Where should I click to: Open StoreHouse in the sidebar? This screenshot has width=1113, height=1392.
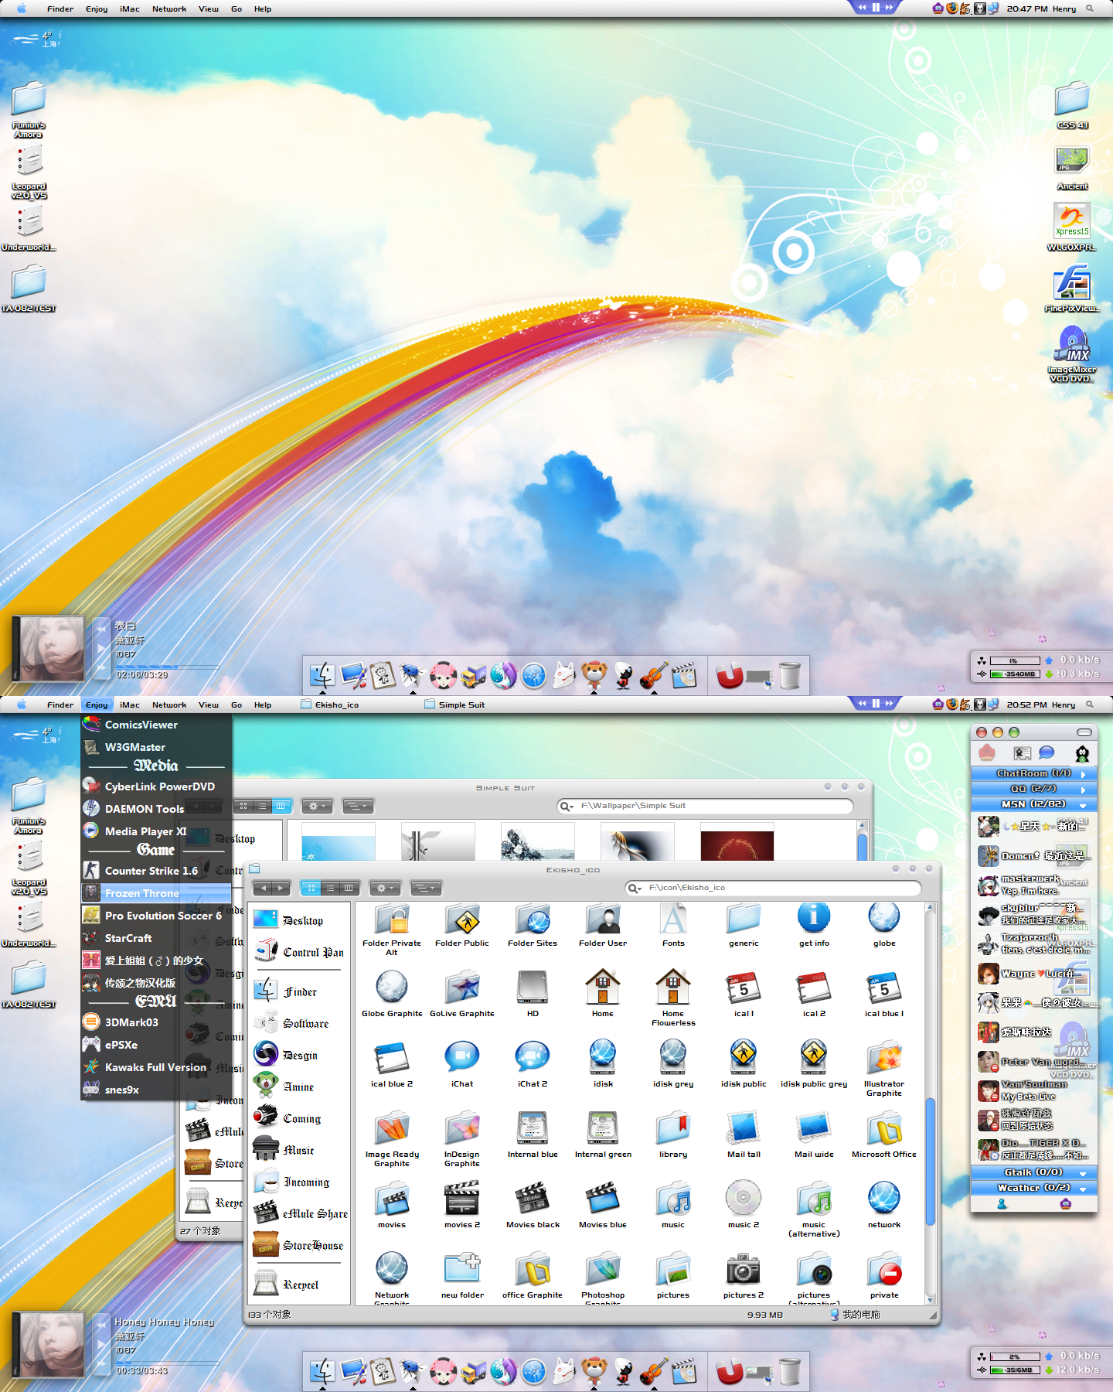coord(298,1245)
